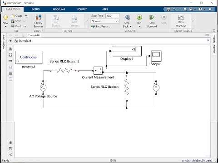Click the Annotation tool icon
Image resolution: width=218 pixels, height=163 pixels.
point(10,67)
